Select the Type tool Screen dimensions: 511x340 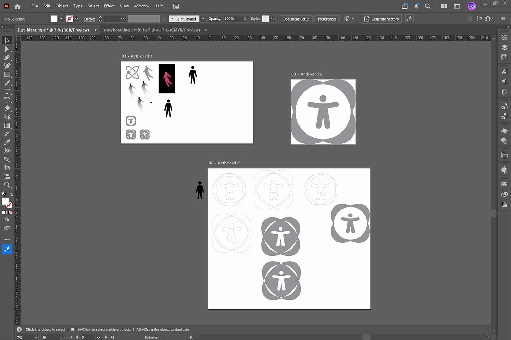(7, 91)
